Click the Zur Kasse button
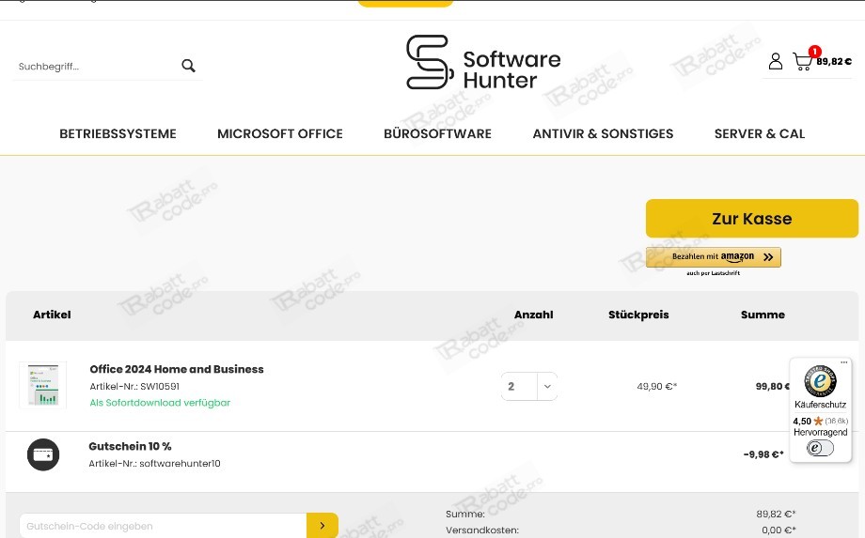The width and height of the screenshot is (865, 538). pyautogui.click(x=752, y=219)
